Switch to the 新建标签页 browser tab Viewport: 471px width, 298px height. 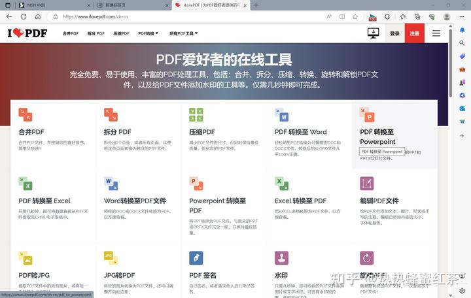tap(132, 5)
